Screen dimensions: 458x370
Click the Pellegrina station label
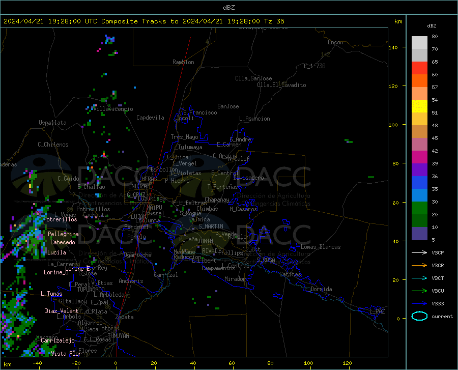coord(63,234)
